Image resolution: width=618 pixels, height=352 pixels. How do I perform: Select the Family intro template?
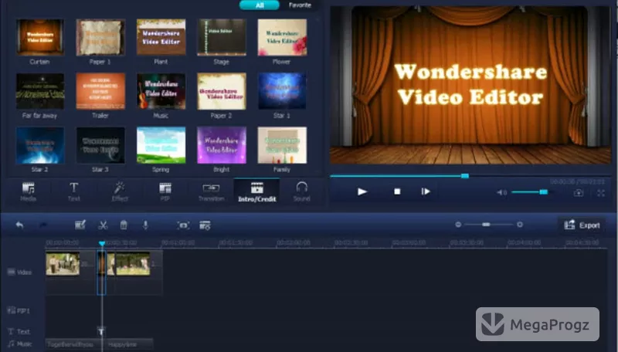click(x=282, y=145)
